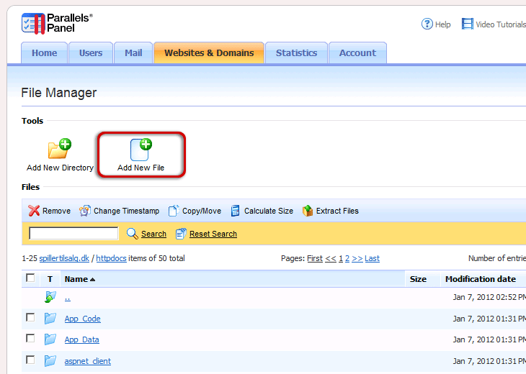
Task: Click previous pages << link
Action: (x=331, y=258)
